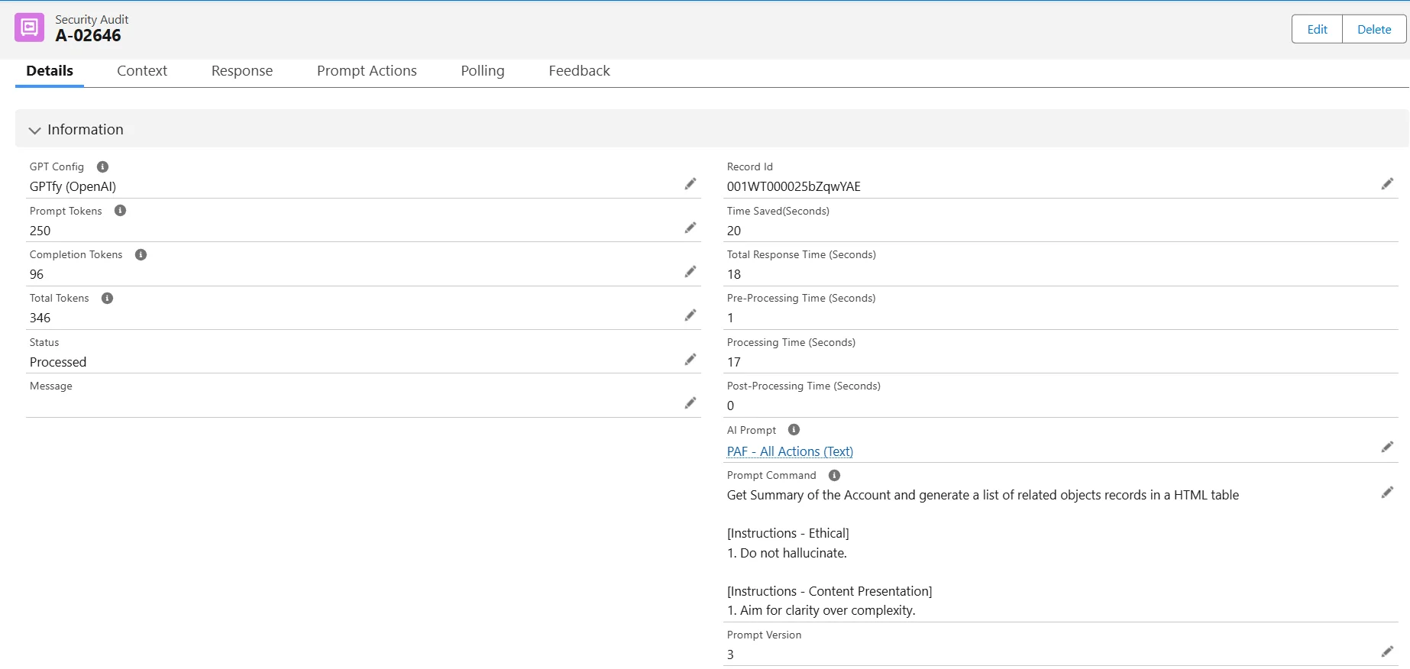Image resolution: width=1410 pixels, height=669 pixels.
Task: Click the Edit button
Action: coord(1317,29)
